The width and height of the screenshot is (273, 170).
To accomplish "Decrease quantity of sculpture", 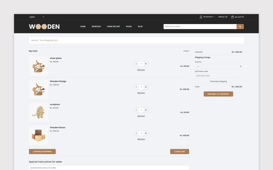I will point(136,110).
